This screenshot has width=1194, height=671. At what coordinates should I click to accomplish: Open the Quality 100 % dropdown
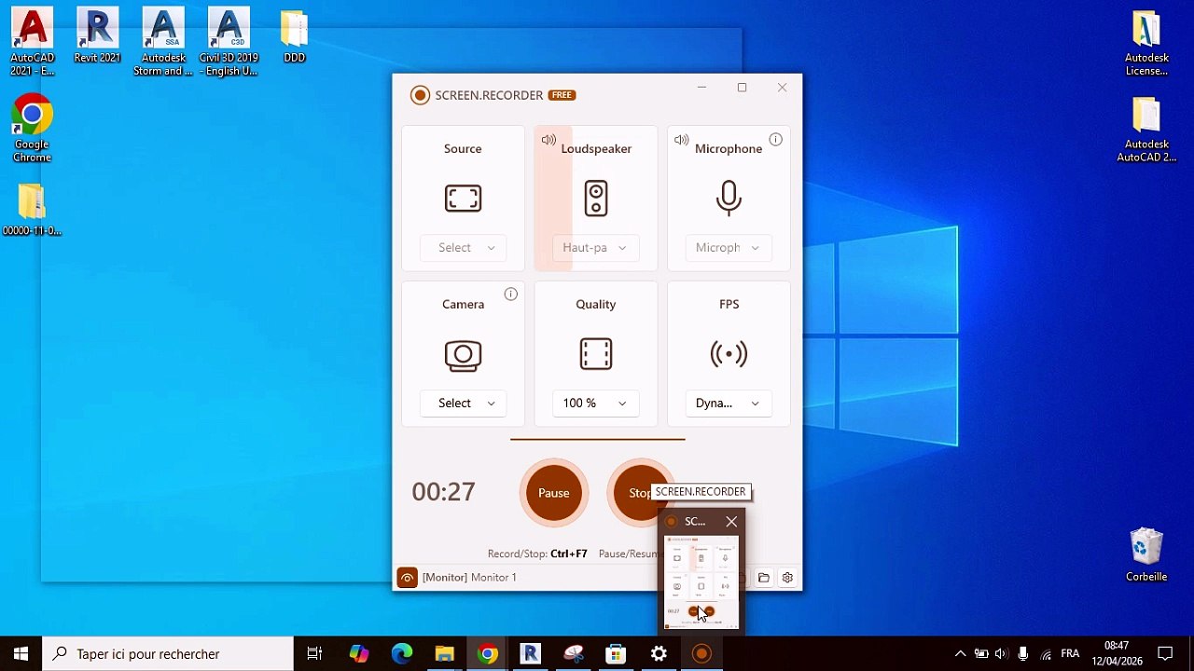click(x=596, y=404)
